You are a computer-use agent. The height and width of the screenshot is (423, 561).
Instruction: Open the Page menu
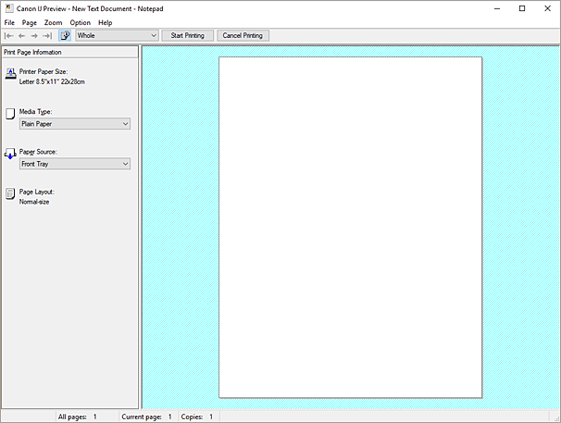click(30, 22)
